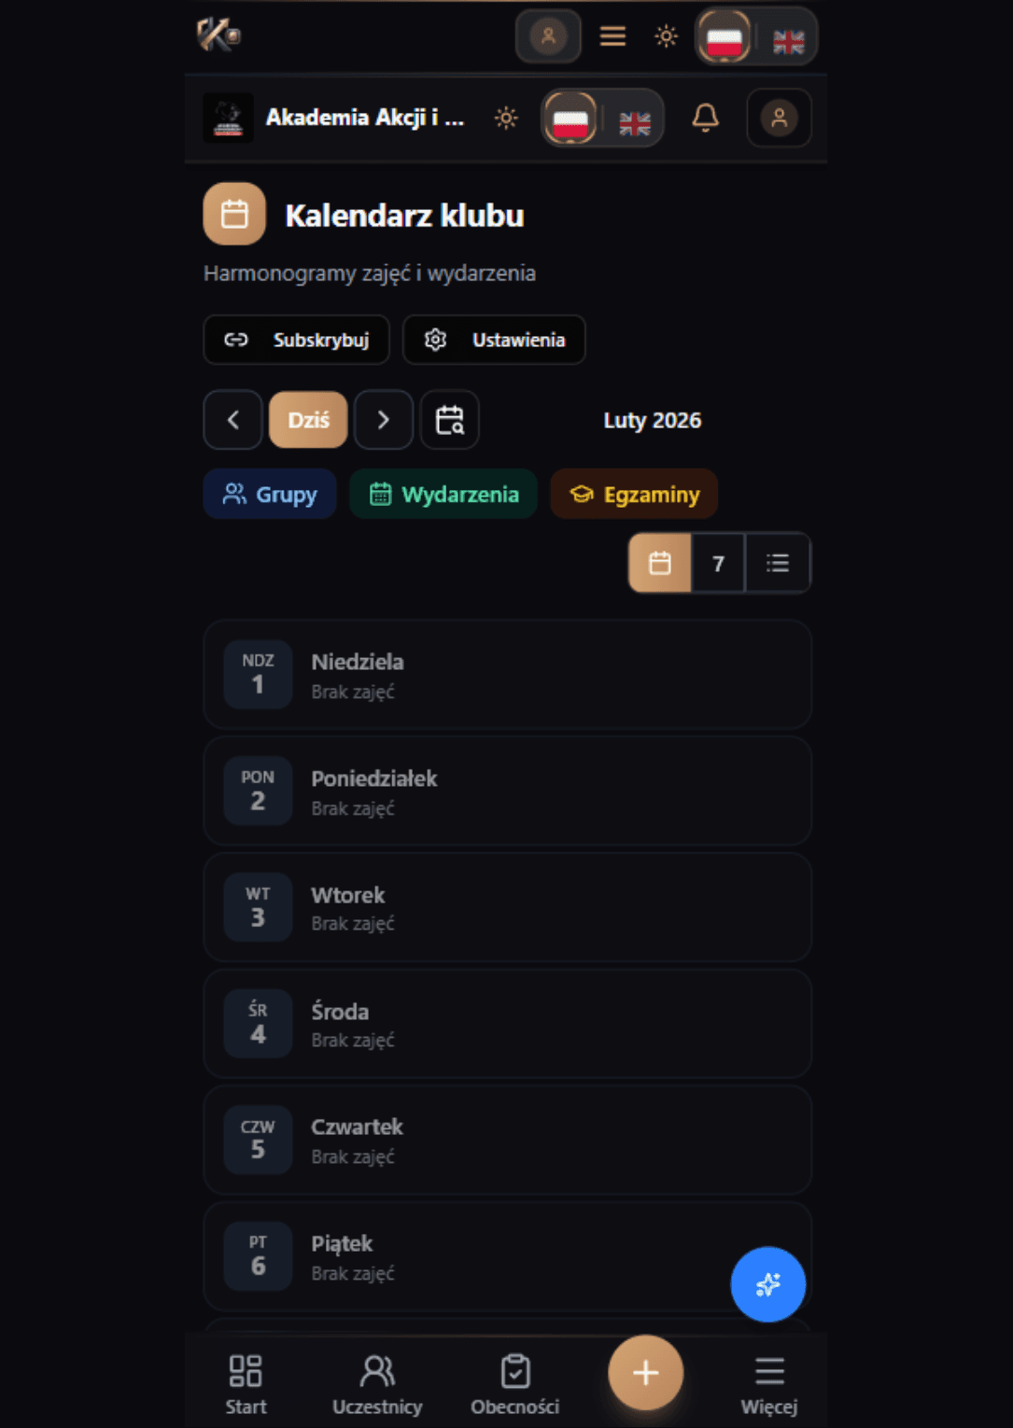Image resolution: width=1013 pixels, height=1428 pixels.
Task: Open the date picker calendar search icon
Action: pyautogui.click(x=450, y=420)
